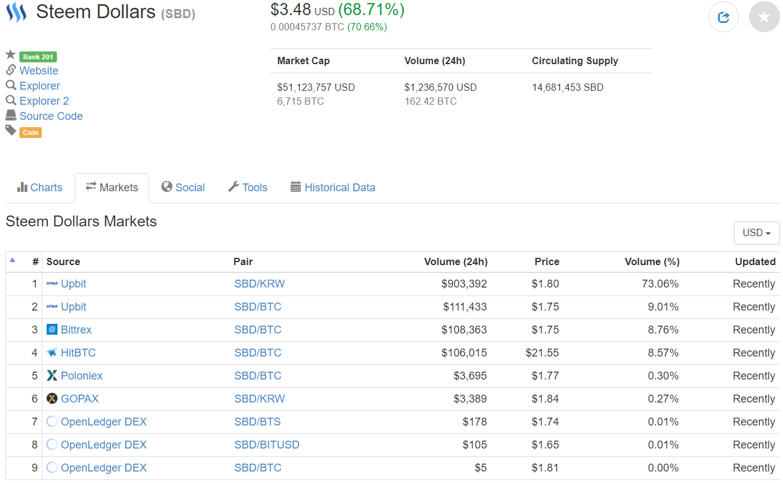The image size is (783, 483).
Task: Open the Explorer 2 link
Action: tap(44, 101)
